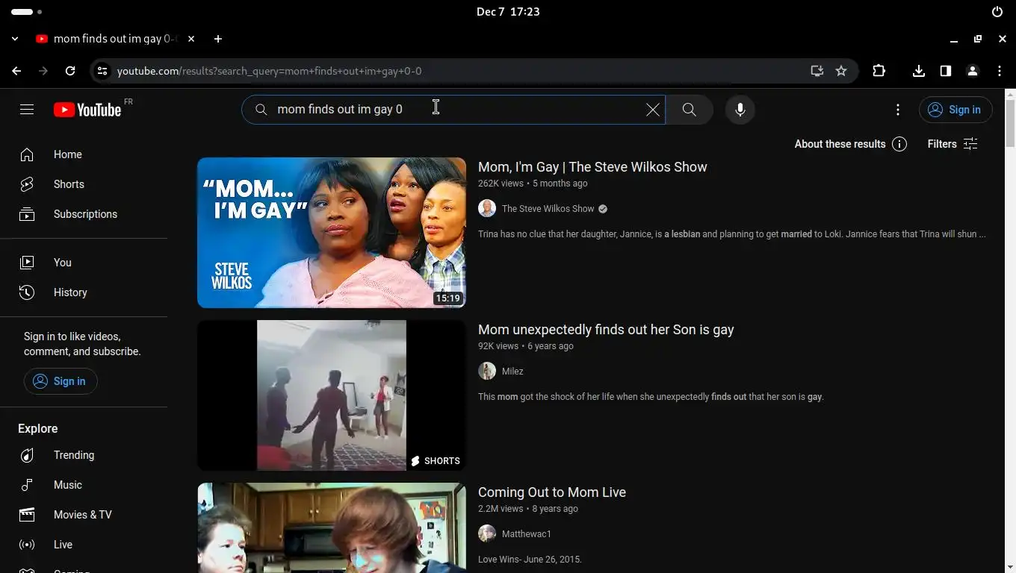Open Shorts from the sidebar

84,184
